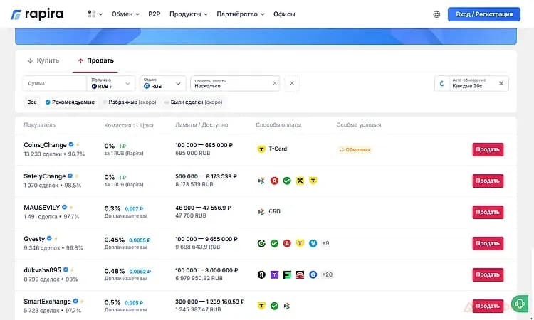The width and height of the screenshot is (534, 320).
Task: Open the Отдаю RUB currency dropdown
Action: (163, 83)
